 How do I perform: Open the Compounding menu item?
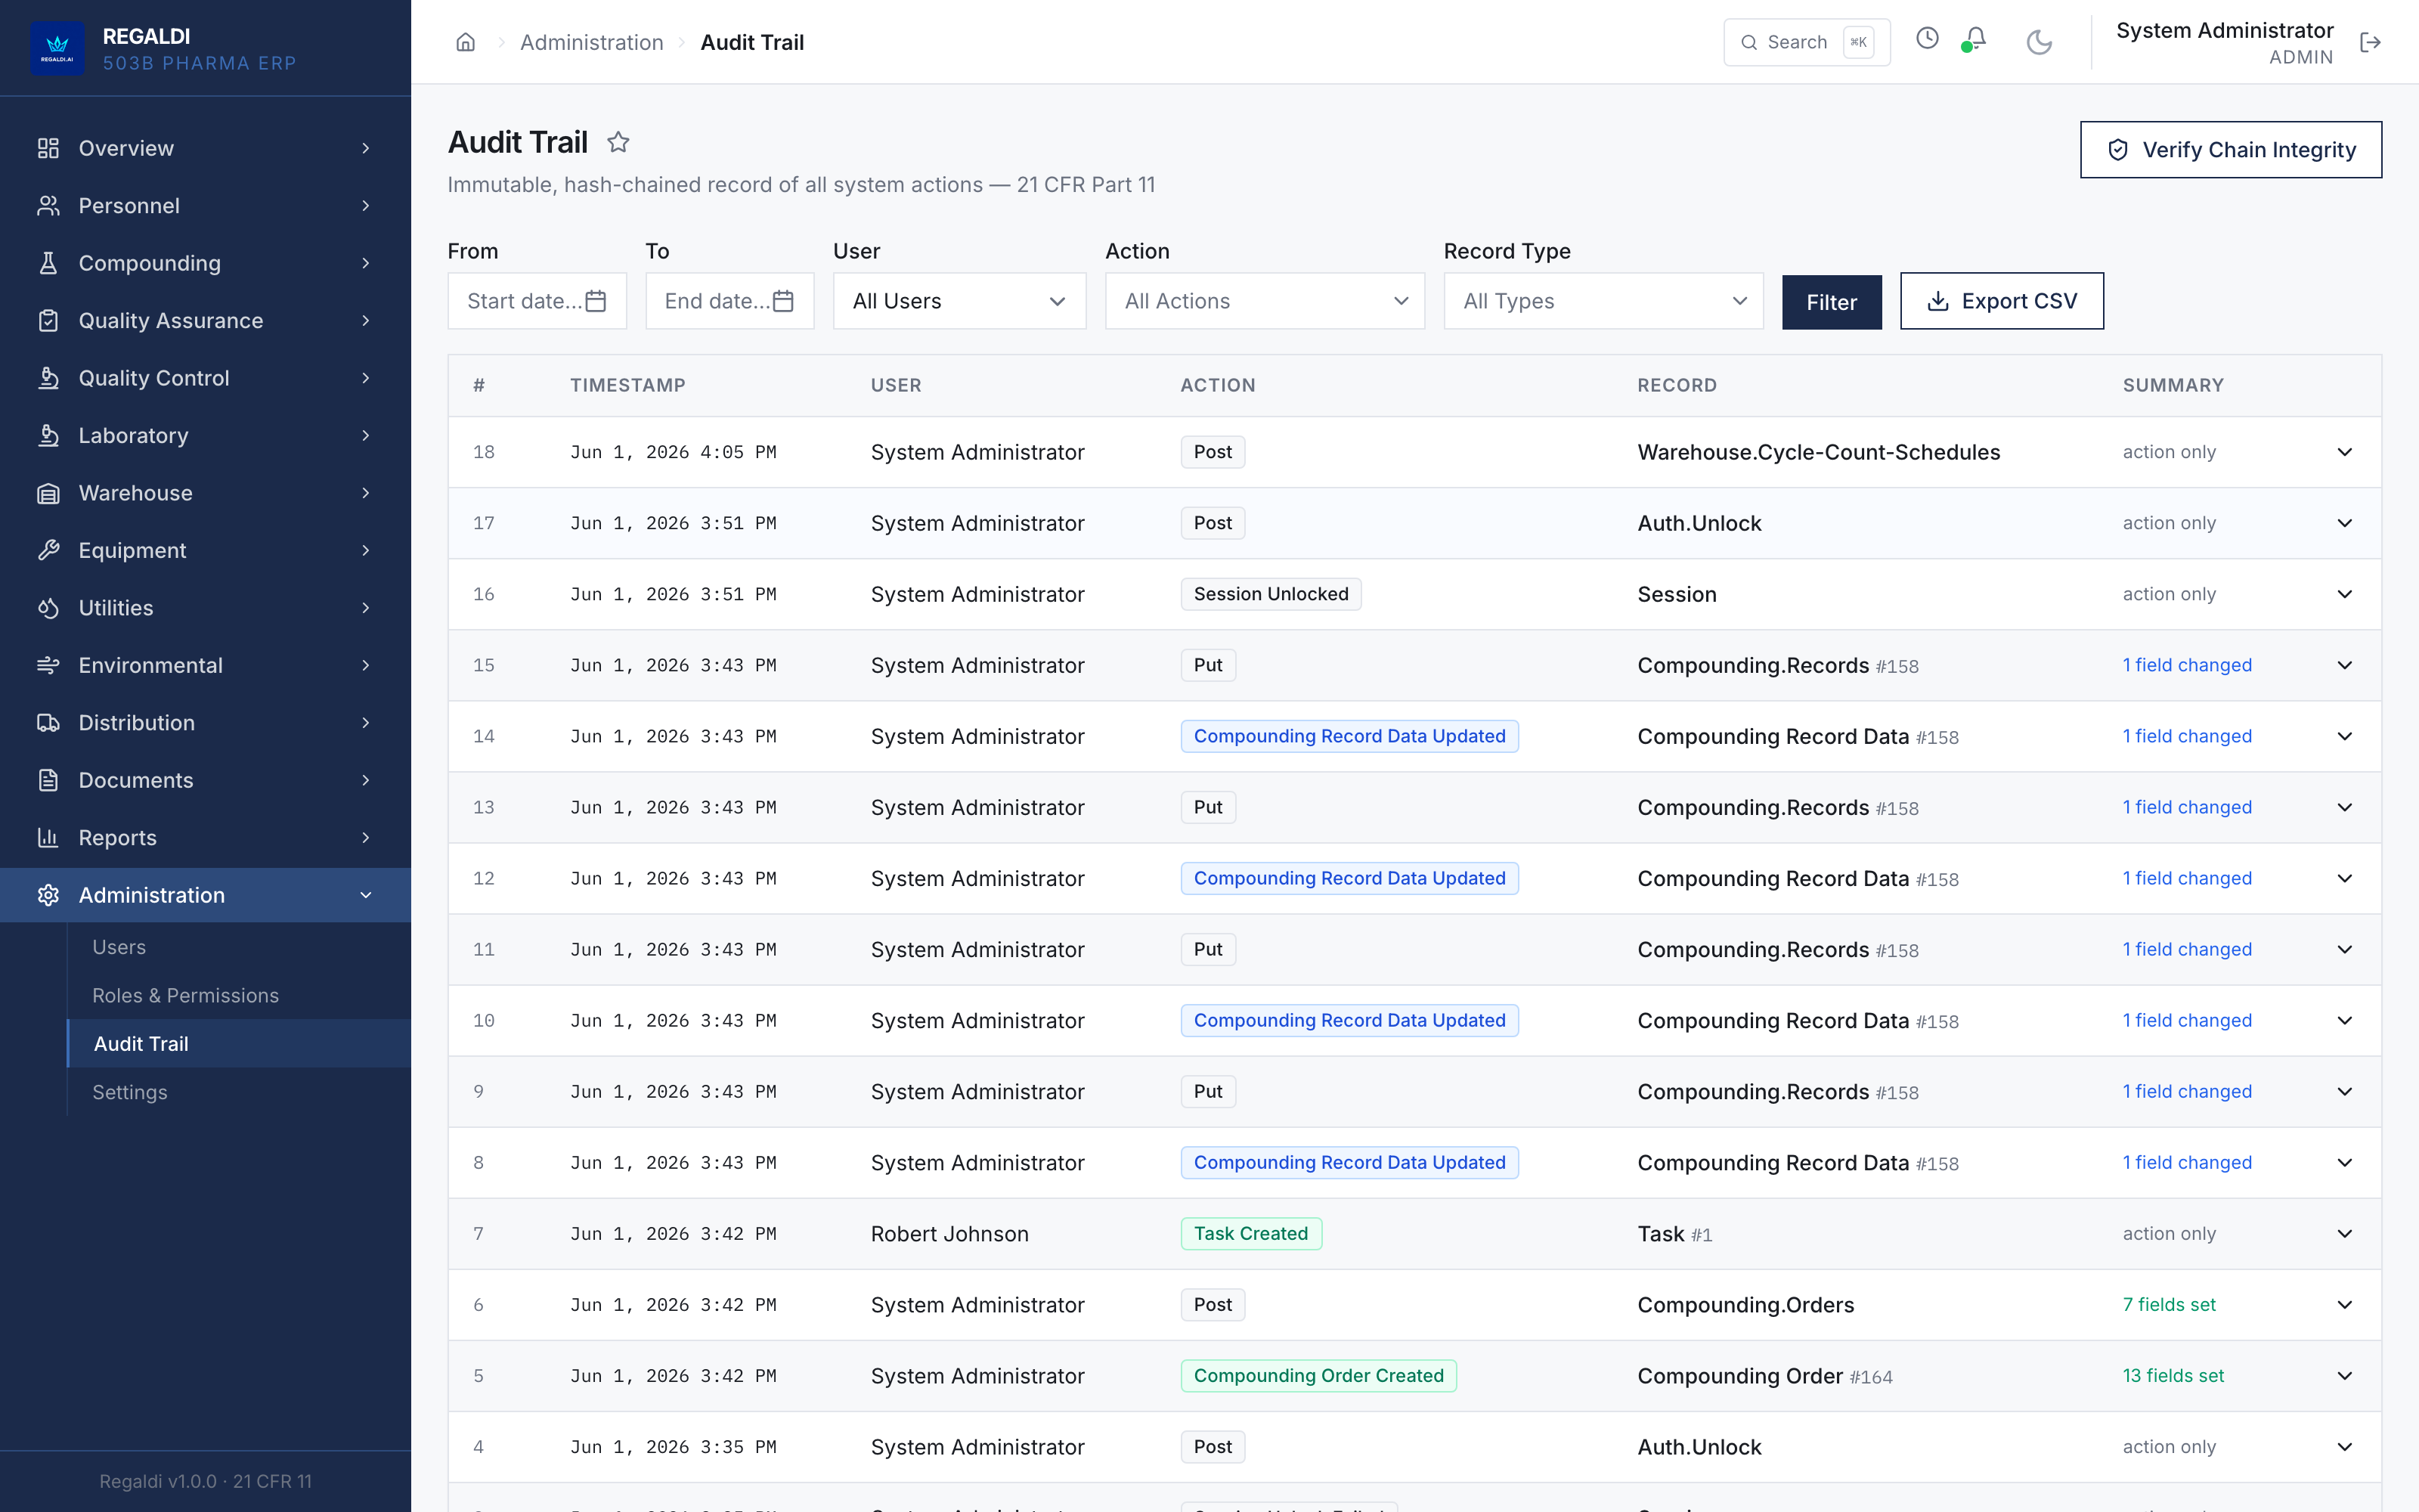tap(205, 263)
